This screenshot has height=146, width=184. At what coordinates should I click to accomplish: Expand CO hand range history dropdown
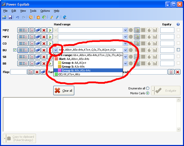click(125, 44)
